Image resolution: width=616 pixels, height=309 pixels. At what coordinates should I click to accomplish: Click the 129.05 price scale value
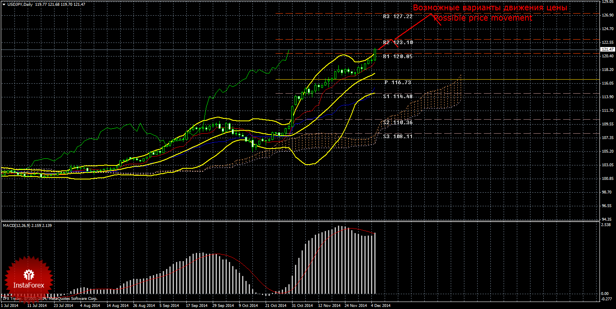[x=607, y=2]
